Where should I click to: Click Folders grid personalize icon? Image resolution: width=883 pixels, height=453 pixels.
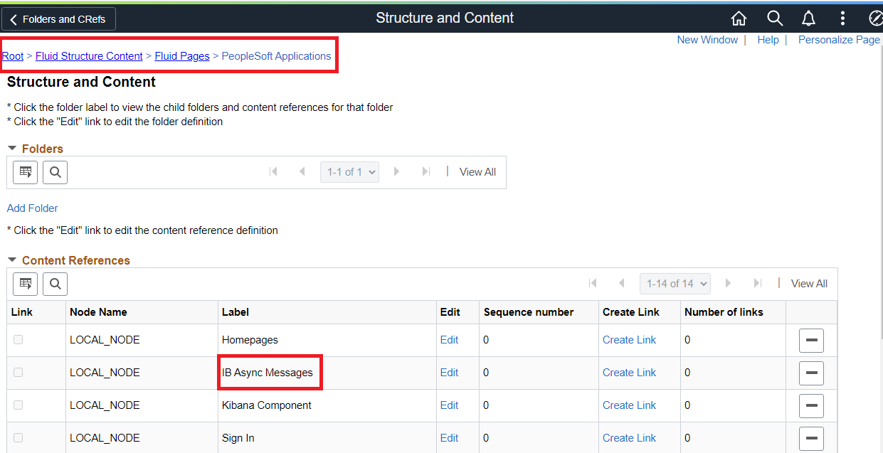coord(26,172)
